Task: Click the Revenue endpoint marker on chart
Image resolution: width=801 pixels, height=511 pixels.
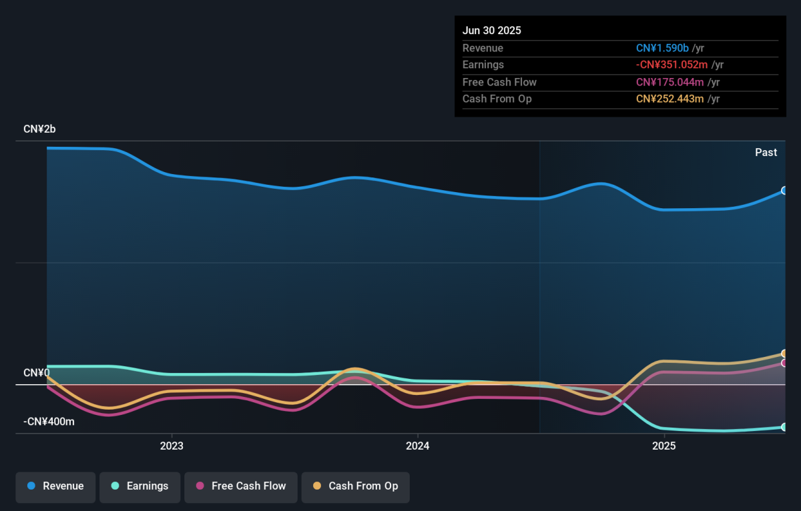Action: [x=785, y=191]
